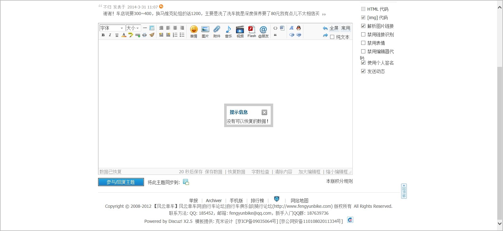Viewport: 503px width, 231px height.
Task: Toggle bold text formatting
Action: [x=103, y=35]
